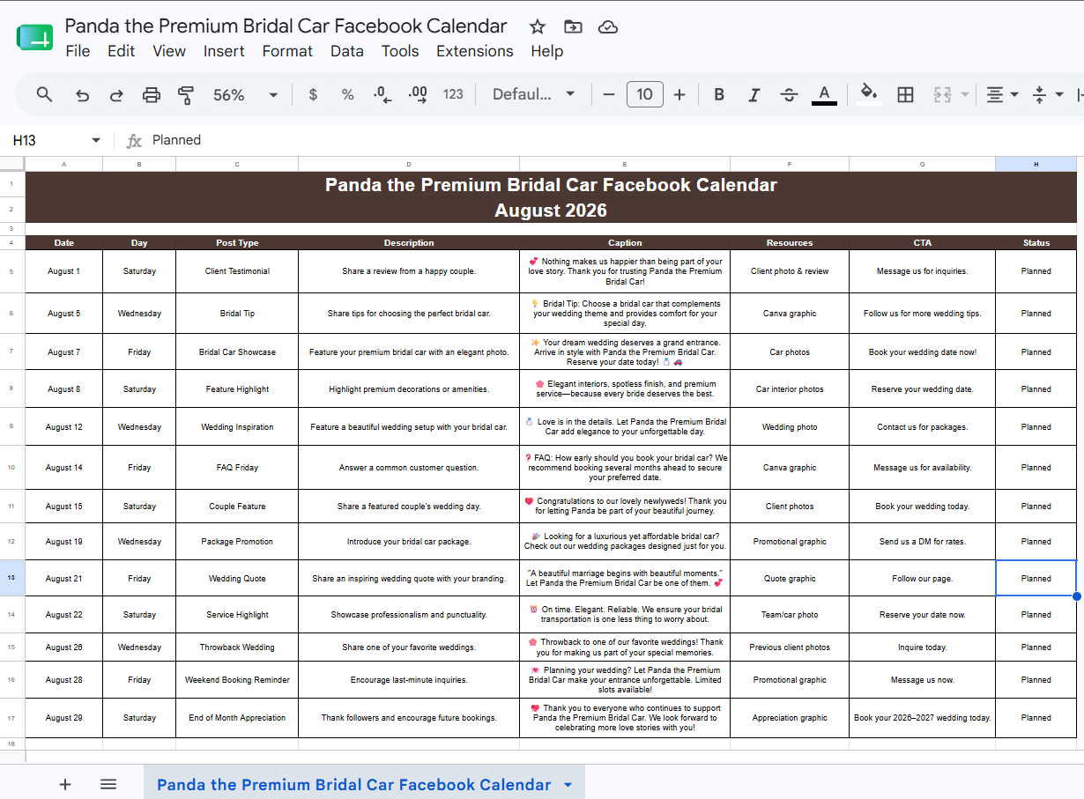Open the Data menu
This screenshot has width=1084, height=799.
[x=347, y=51]
